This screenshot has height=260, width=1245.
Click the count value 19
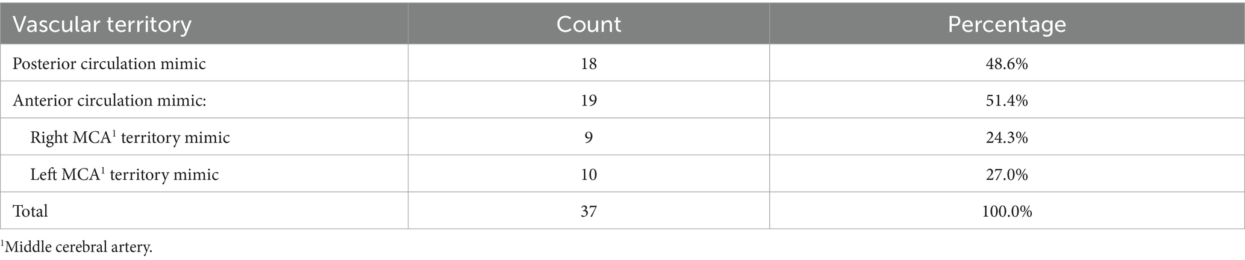pos(588,101)
